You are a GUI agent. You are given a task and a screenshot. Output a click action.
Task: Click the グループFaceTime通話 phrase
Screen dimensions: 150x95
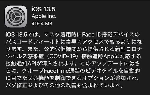point(51,71)
